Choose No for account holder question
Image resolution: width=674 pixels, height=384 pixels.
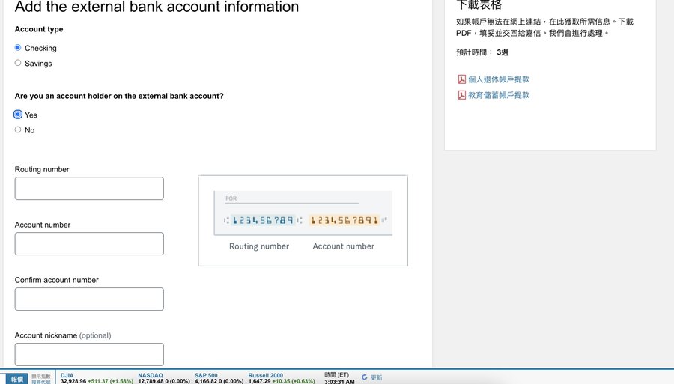18,129
